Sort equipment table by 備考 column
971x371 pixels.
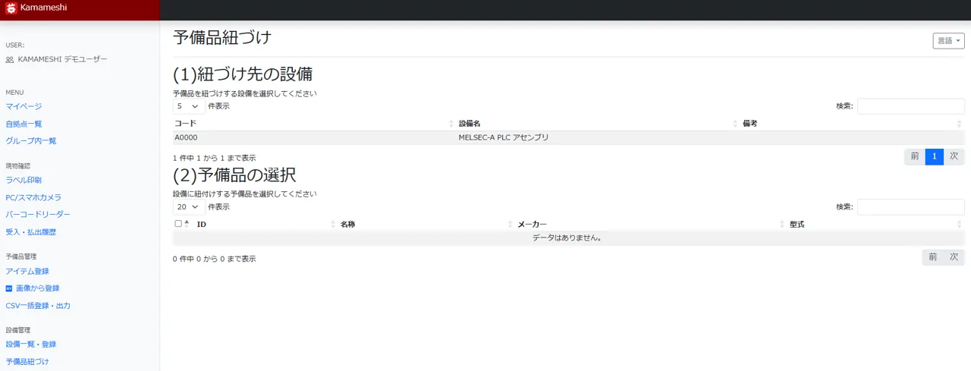tap(853, 123)
